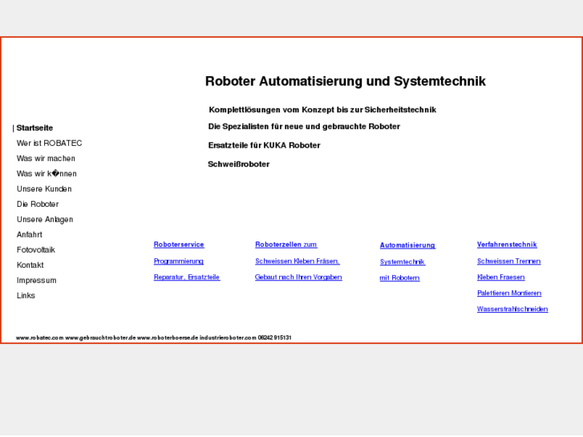The width and height of the screenshot is (583, 437).
Task: Open Verfahrenstechnik link
Action: tap(507, 245)
